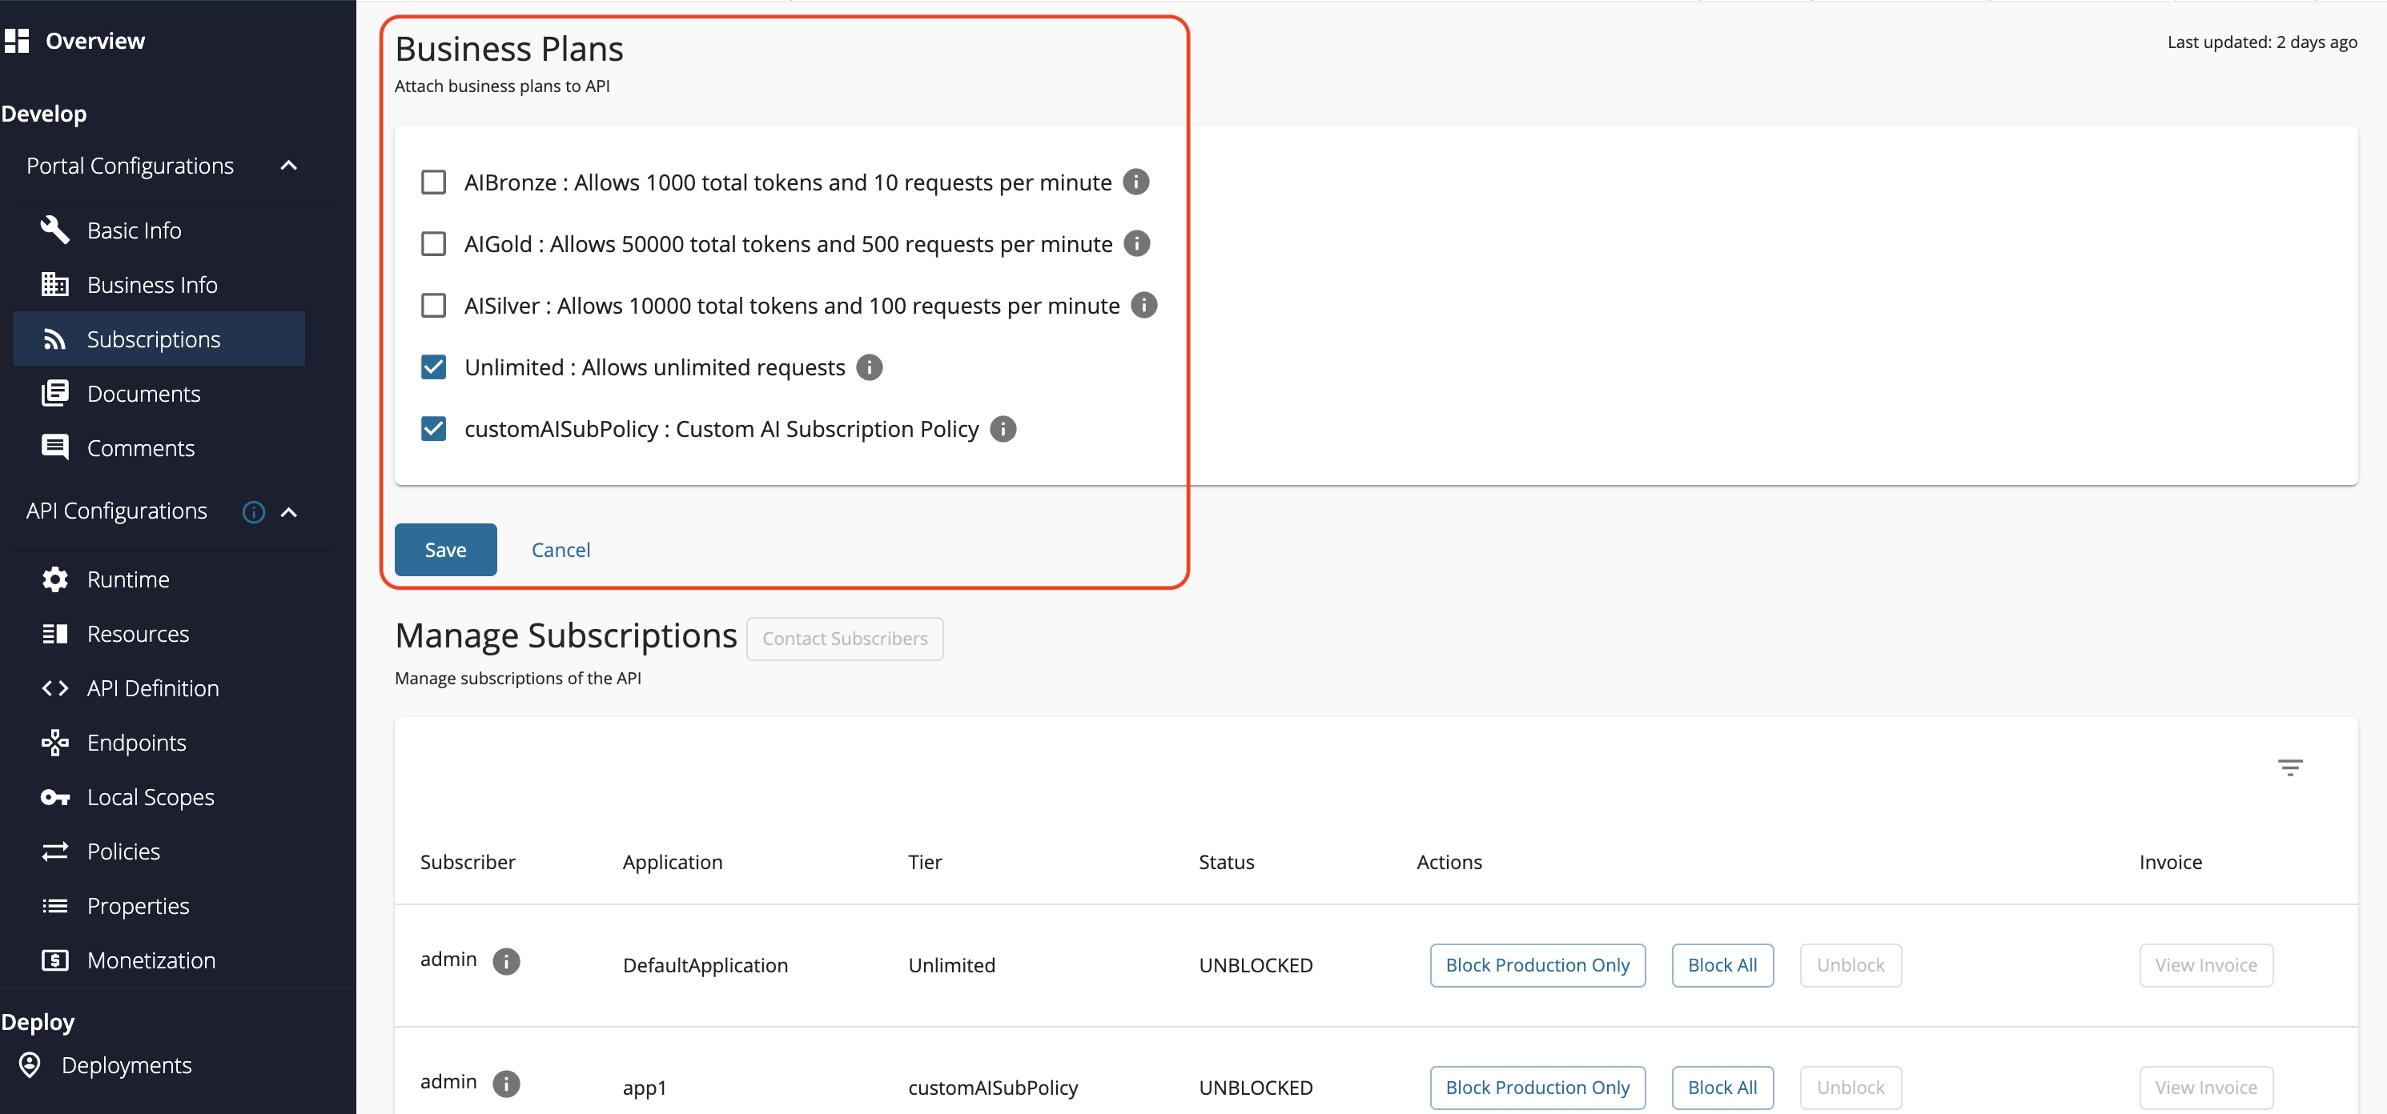Collapse the Portal Configurations section
The width and height of the screenshot is (2387, 1114).
coord(288,166)
